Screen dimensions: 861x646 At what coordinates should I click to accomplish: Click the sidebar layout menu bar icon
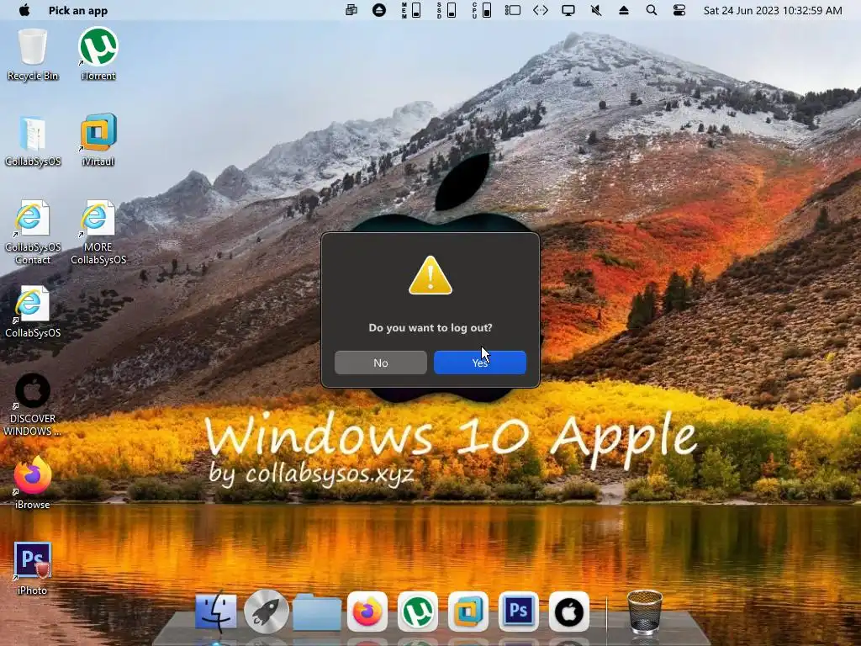[x=513, y=10]
